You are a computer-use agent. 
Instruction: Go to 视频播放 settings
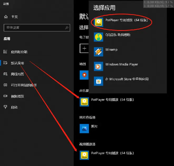point(17,96)
